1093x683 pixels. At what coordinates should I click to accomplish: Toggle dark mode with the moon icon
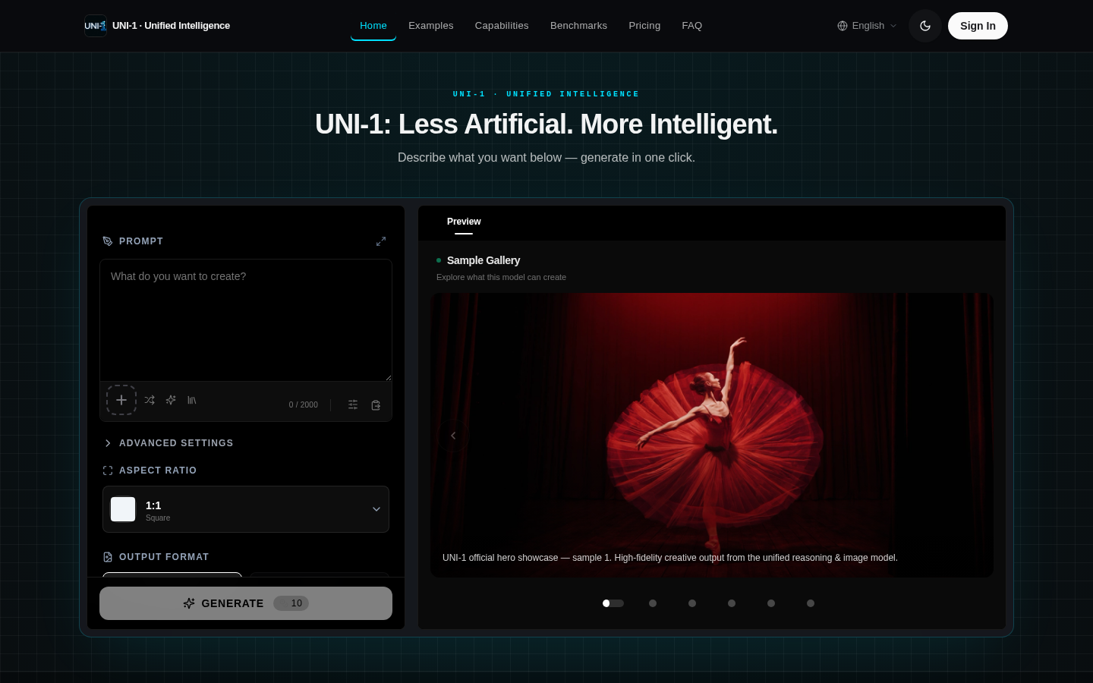coord(925,26)
